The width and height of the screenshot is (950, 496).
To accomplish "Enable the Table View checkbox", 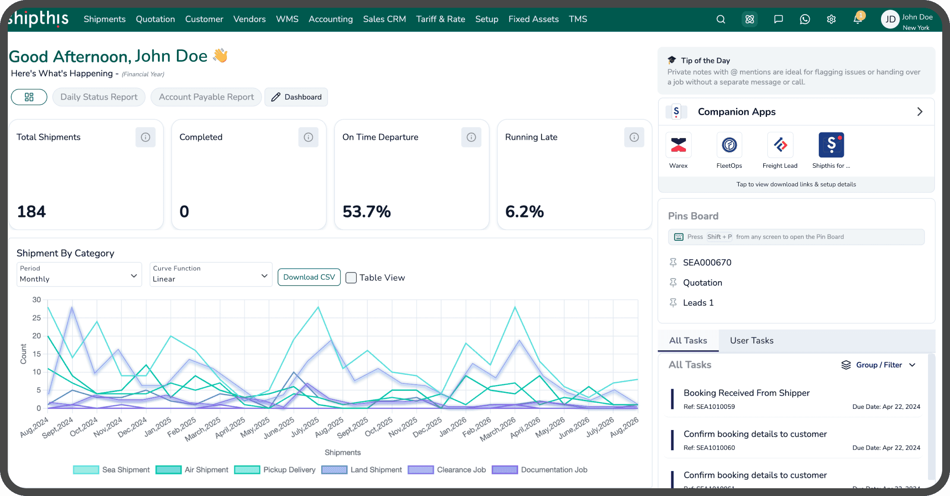I will point(351,278).
